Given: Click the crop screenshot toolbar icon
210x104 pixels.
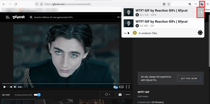Looking at the screenshot, I should [x=190, y=4].
